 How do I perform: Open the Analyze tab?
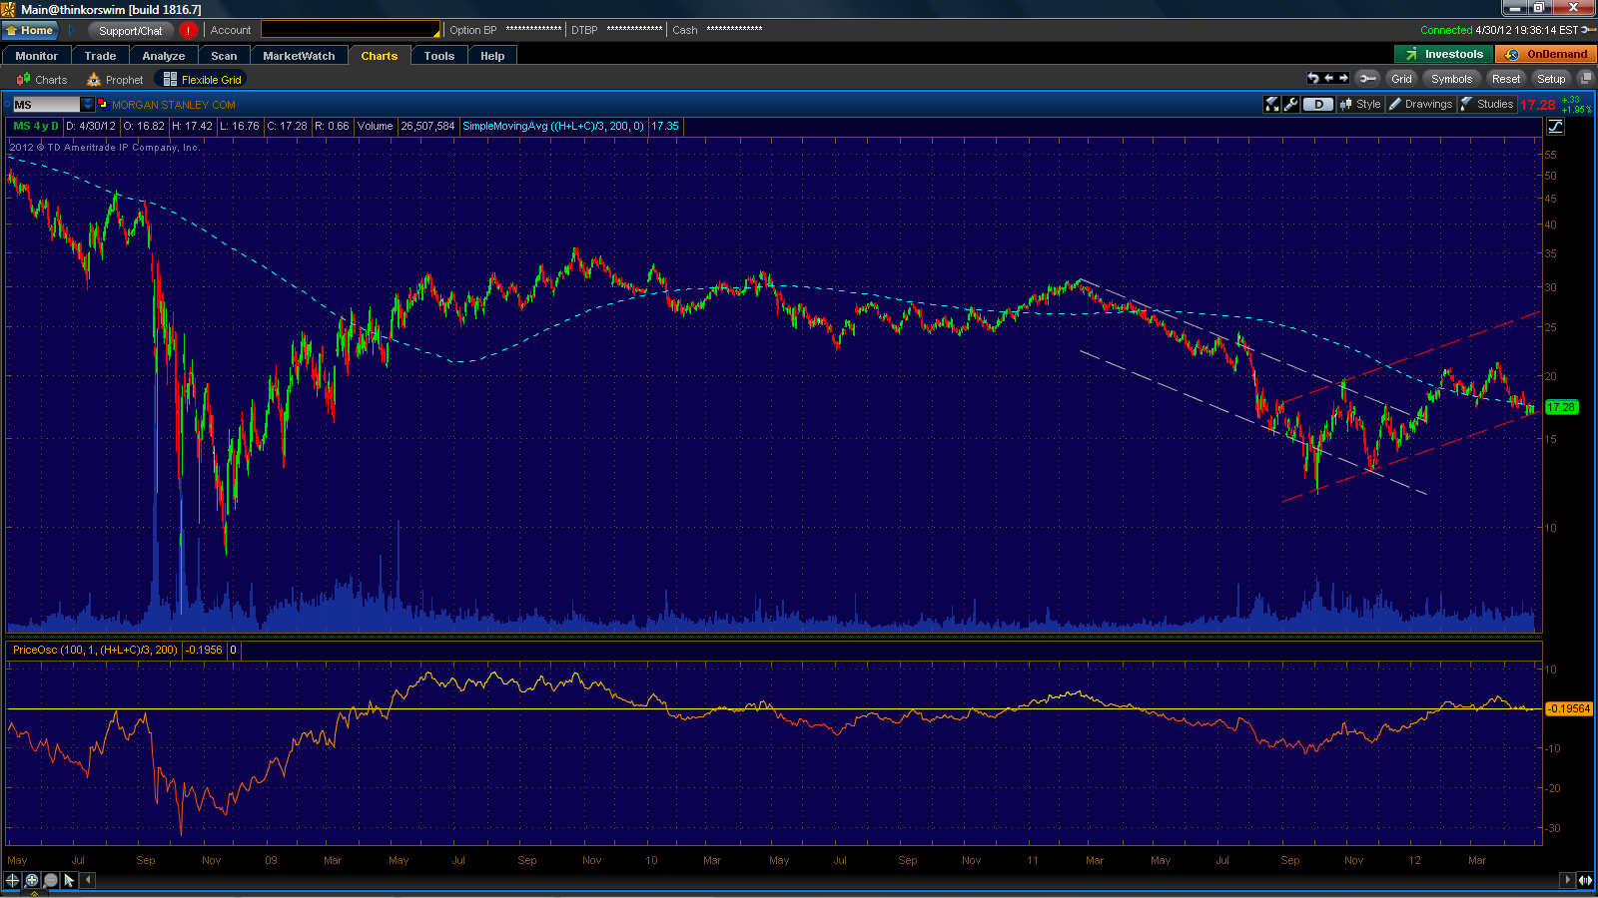[164, 56]
